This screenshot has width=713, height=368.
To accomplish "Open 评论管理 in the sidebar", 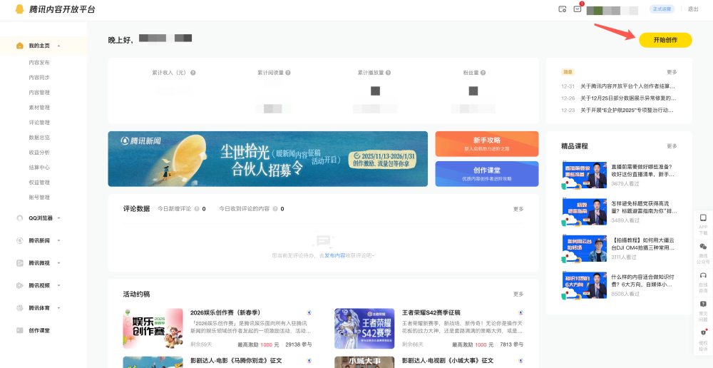I will (x=39, y=123).
